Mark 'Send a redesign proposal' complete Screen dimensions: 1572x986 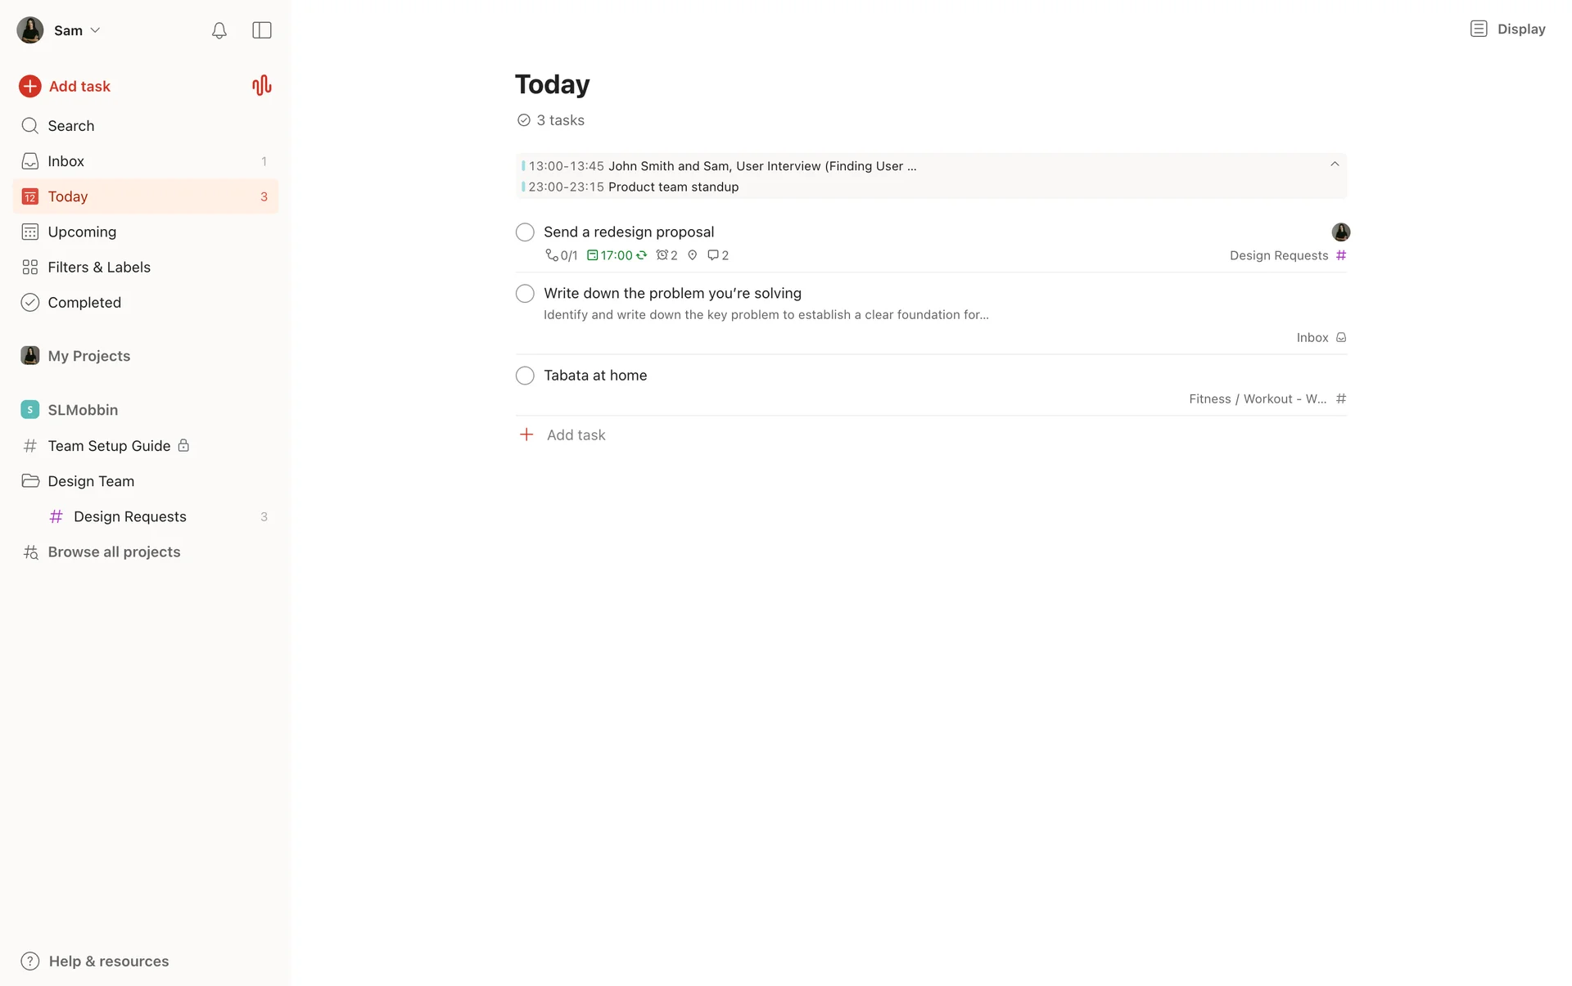525,232
